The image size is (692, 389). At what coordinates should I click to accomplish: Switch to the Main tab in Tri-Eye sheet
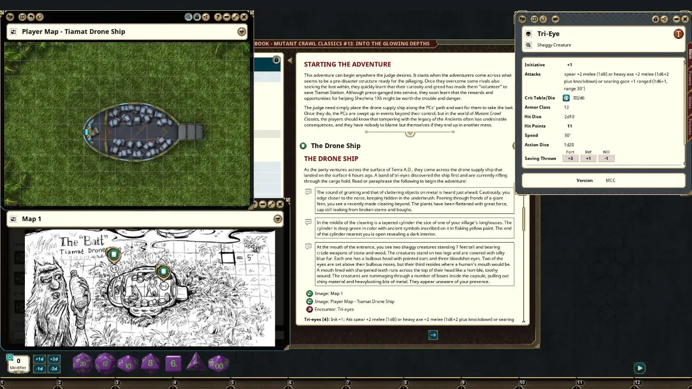point(690,55)
